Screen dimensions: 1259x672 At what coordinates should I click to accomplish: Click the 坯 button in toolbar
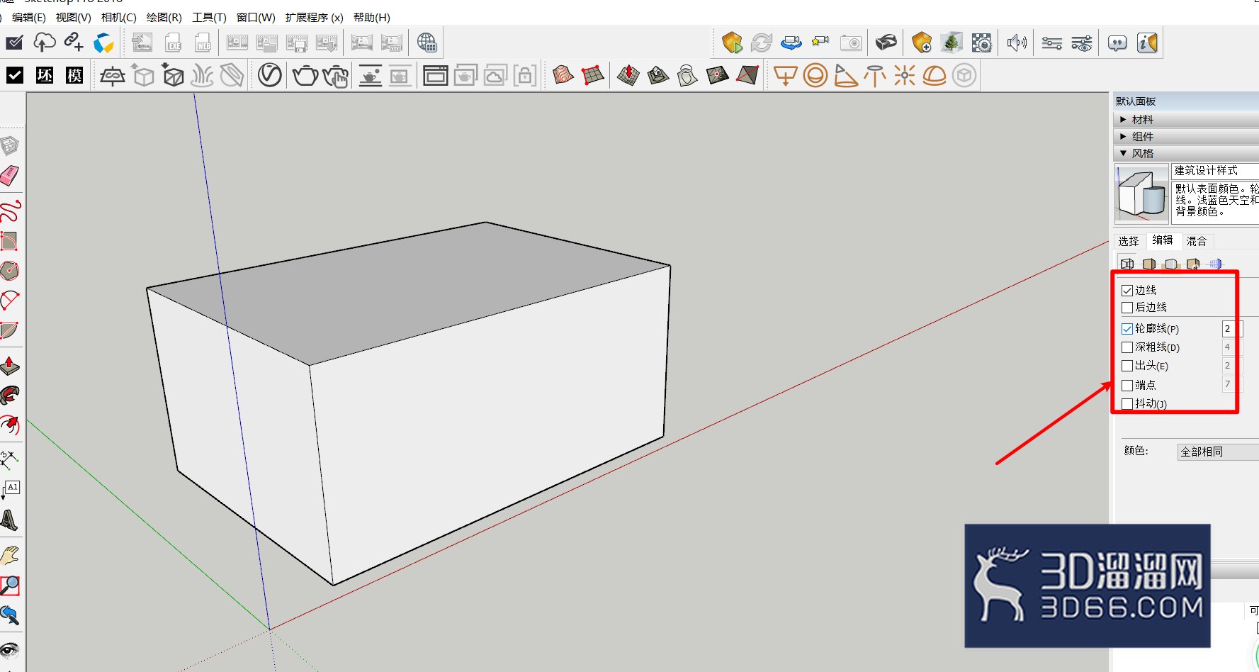tap(45, 75)
